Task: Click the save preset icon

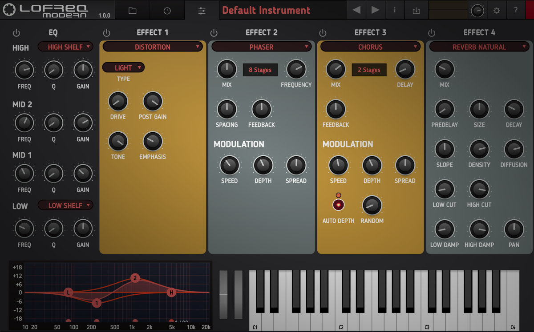Action: 416,10
